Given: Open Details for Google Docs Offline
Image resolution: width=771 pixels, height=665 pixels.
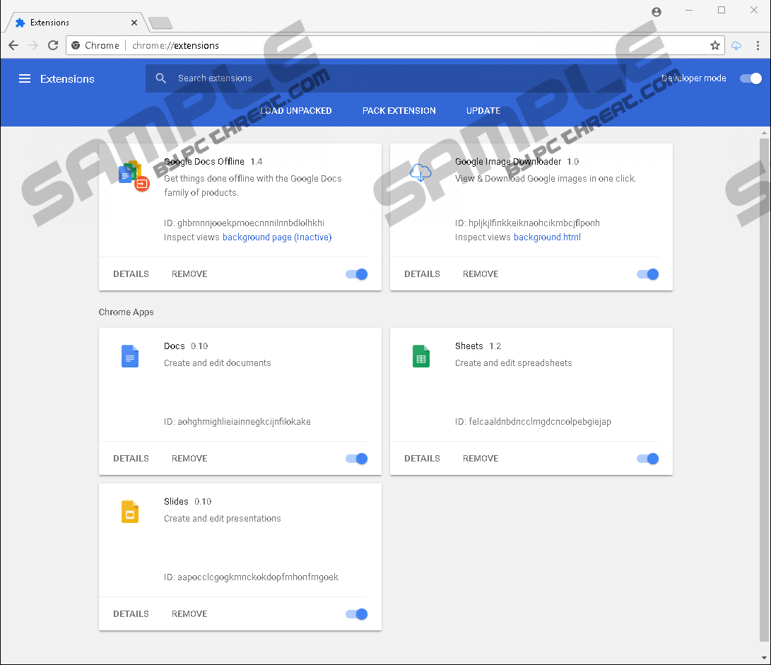Looking at the screenshot, I should (x=131, y=274).
